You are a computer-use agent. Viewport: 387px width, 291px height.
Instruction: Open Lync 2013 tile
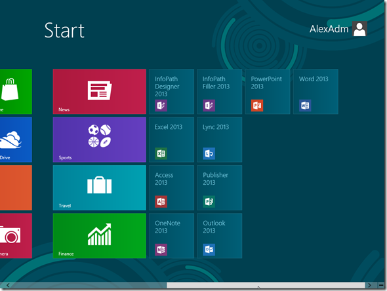tap(220, 140)
